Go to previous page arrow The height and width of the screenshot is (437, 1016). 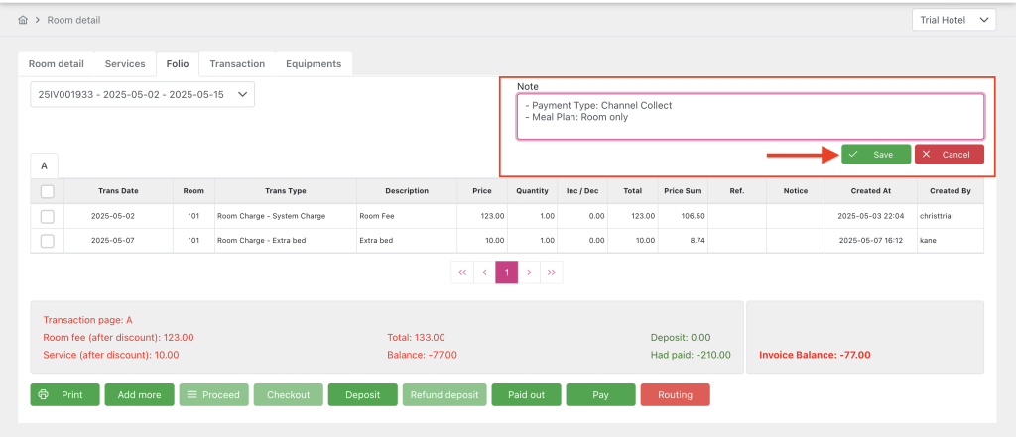(x=484, y=272)
